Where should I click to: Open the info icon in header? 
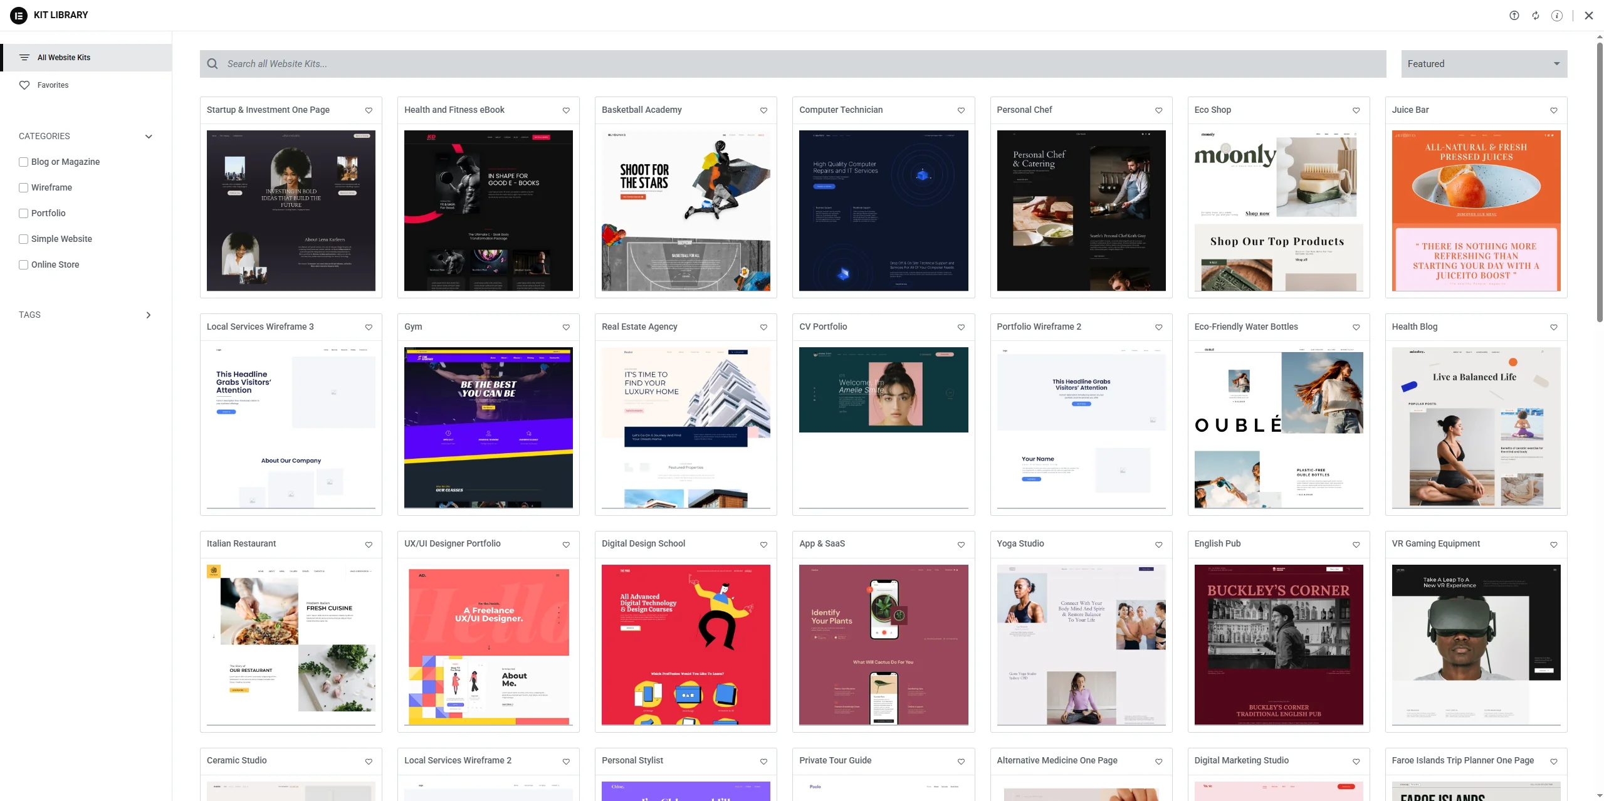(x=1556, y=16)
